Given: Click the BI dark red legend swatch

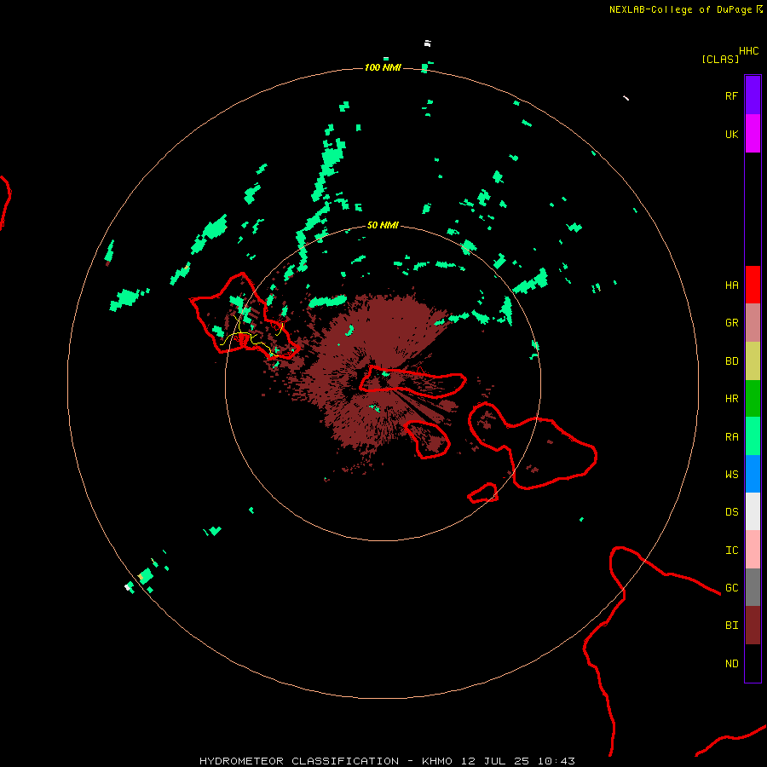Looking at the screenshot, I should point(753,626).
